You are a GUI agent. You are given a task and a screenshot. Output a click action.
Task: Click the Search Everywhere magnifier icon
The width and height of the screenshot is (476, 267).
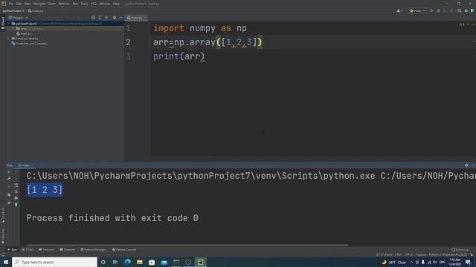(x=460, y=10)
